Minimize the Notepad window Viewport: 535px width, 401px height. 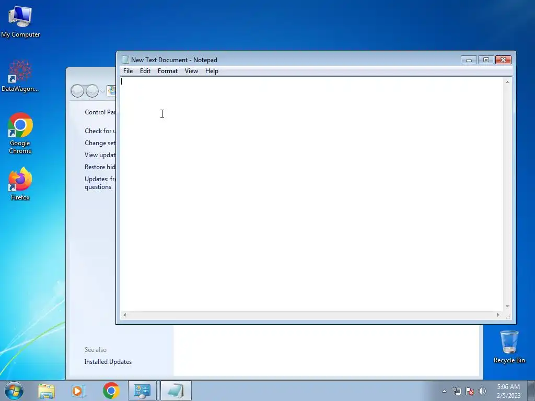(469, 60)
